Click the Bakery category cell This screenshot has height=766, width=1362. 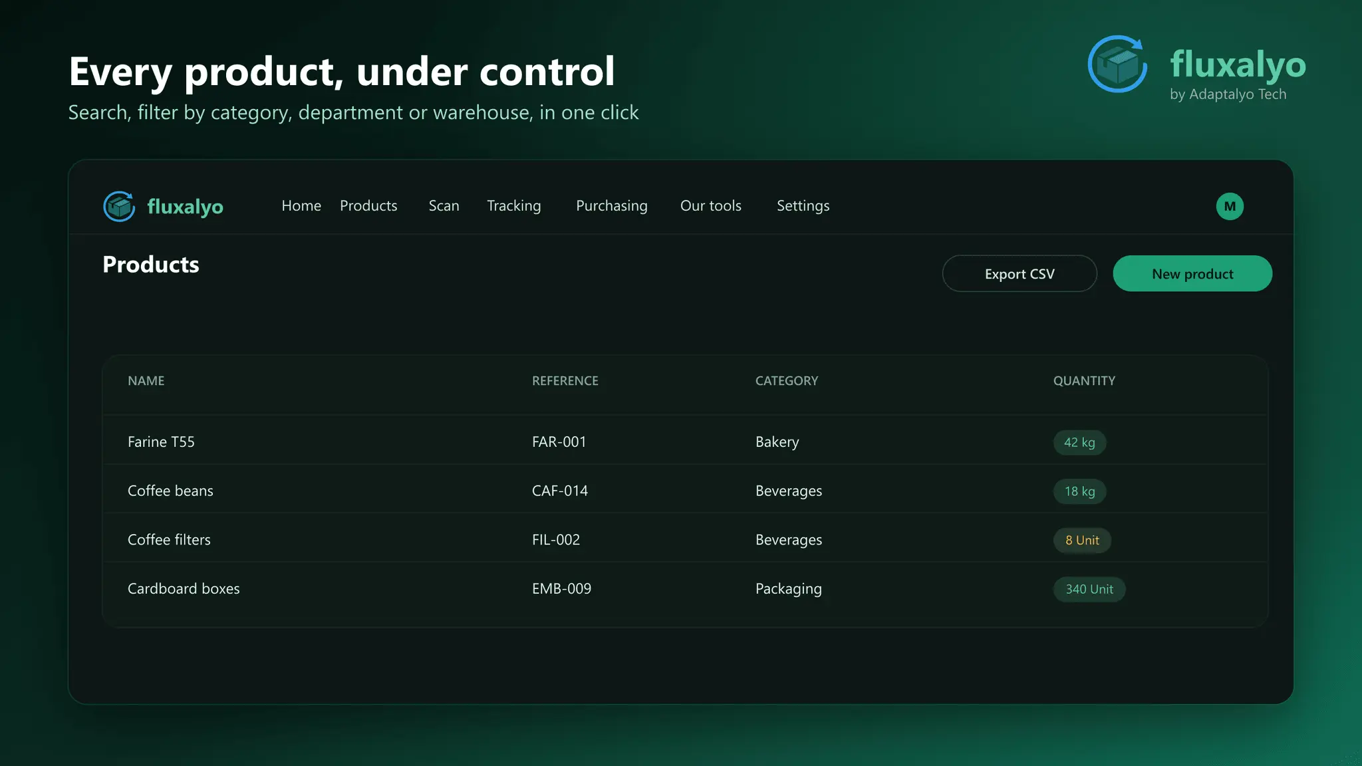point(777,442)
